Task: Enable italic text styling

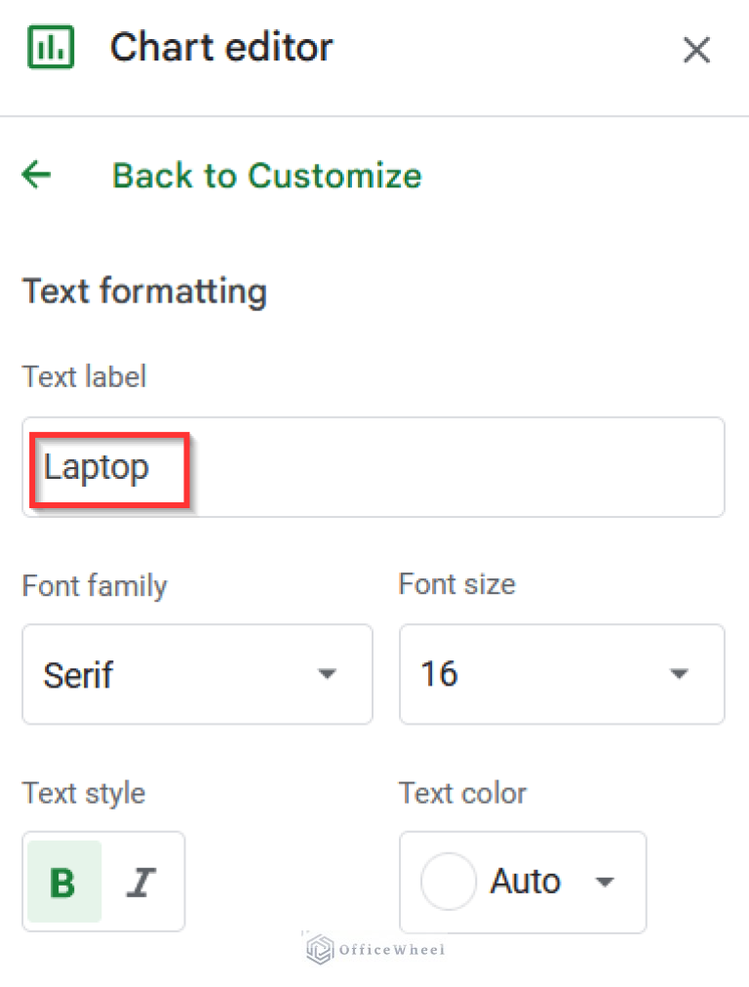Action: [x=142, y=882]
